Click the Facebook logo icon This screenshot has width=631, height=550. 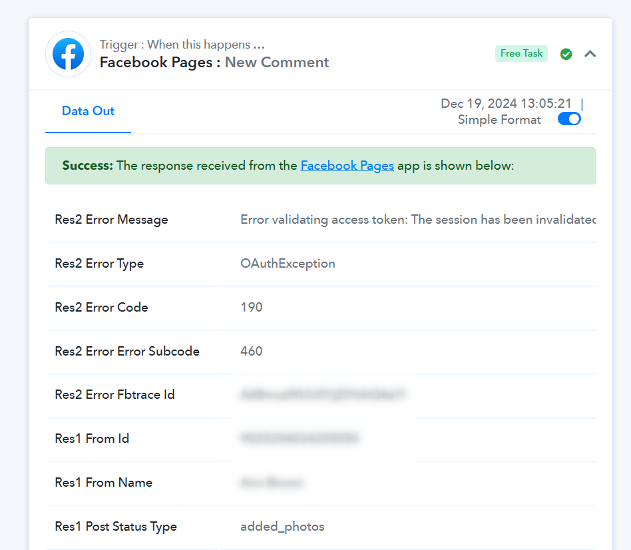click(x=68, y=54)
